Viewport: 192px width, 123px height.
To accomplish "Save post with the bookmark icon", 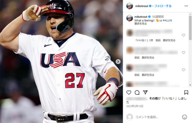I will [186, 93].
